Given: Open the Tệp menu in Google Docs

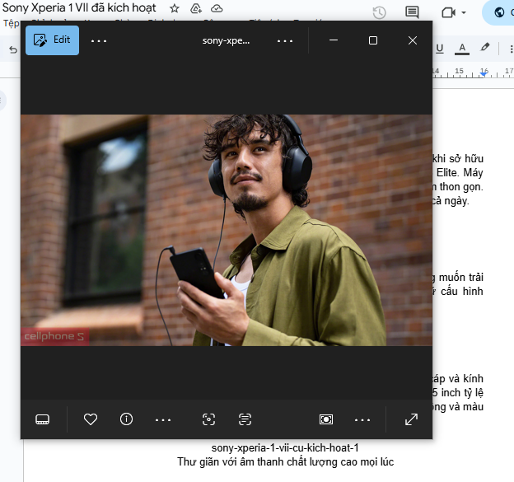Looking at the screenshot, I should pos(12,23).
